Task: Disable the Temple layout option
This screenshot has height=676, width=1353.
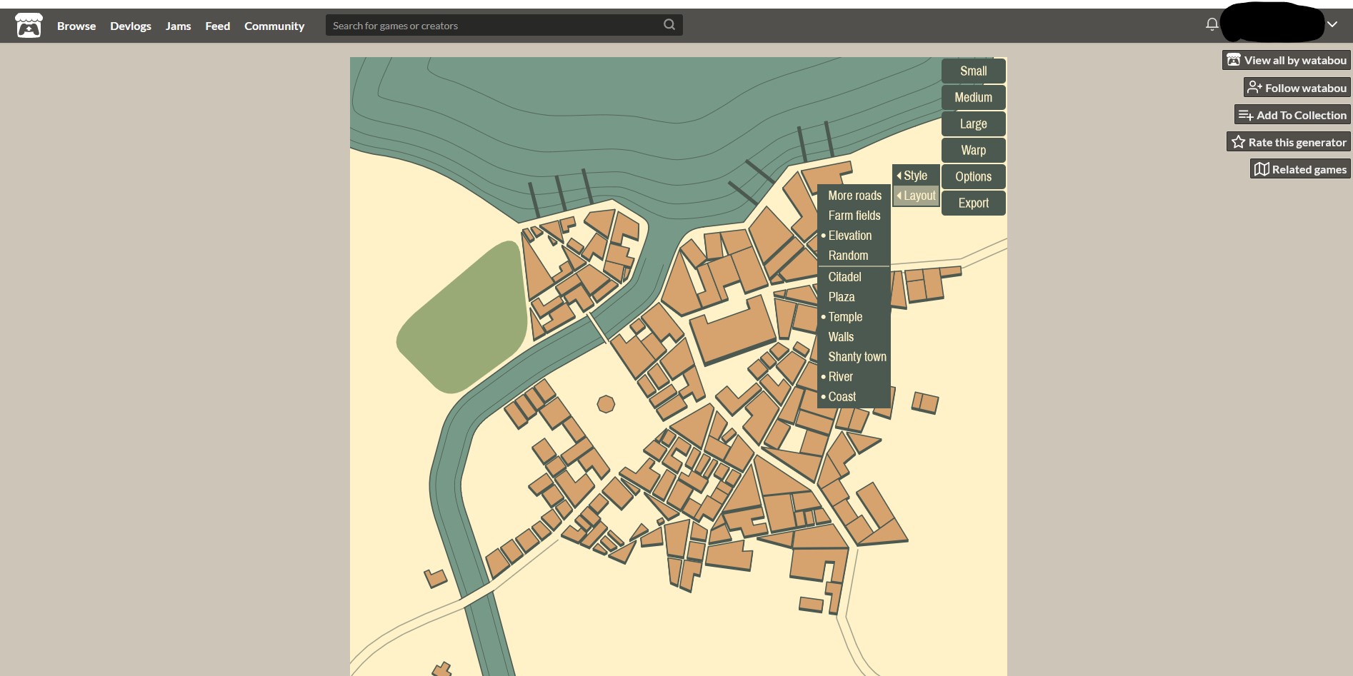Action: (x=845, y=317)
